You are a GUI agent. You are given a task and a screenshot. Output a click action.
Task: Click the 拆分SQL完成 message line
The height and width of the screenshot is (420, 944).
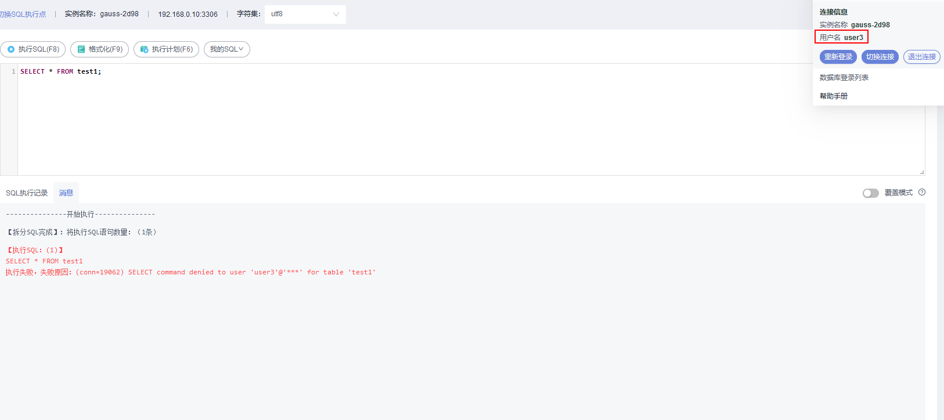(x=81, y=232)
